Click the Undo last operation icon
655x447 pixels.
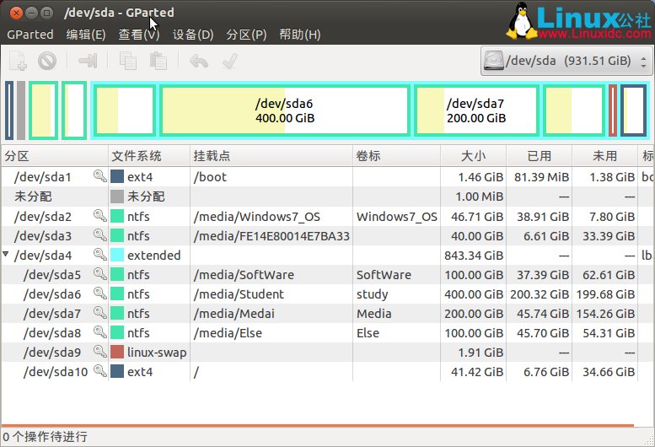coord(199,61)
